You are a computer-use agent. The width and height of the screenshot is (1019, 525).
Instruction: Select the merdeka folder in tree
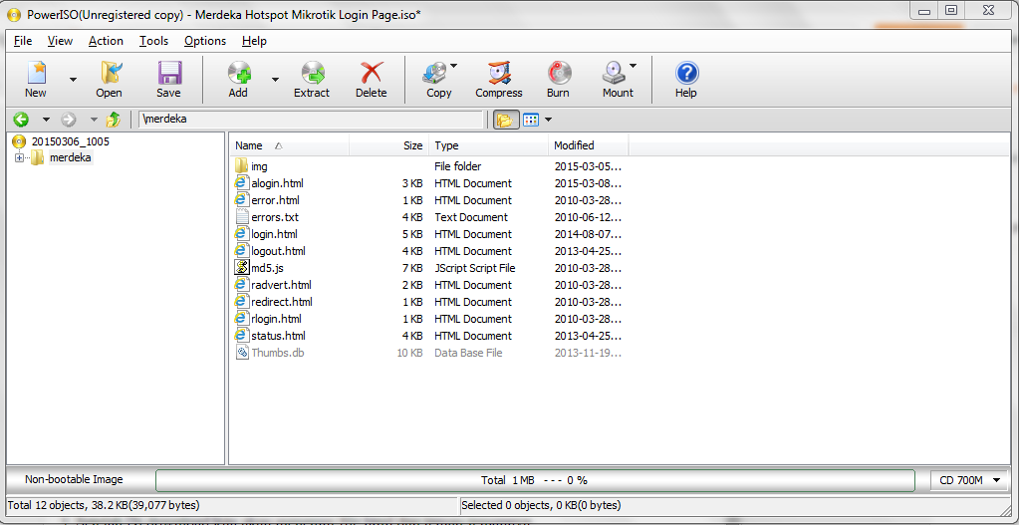tap(71, 157)
